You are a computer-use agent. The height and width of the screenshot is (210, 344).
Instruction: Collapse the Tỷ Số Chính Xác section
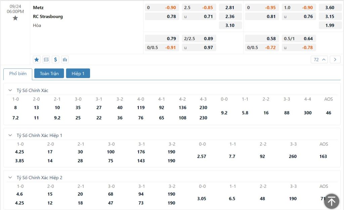pyautogui.click(x=10, y=90)
